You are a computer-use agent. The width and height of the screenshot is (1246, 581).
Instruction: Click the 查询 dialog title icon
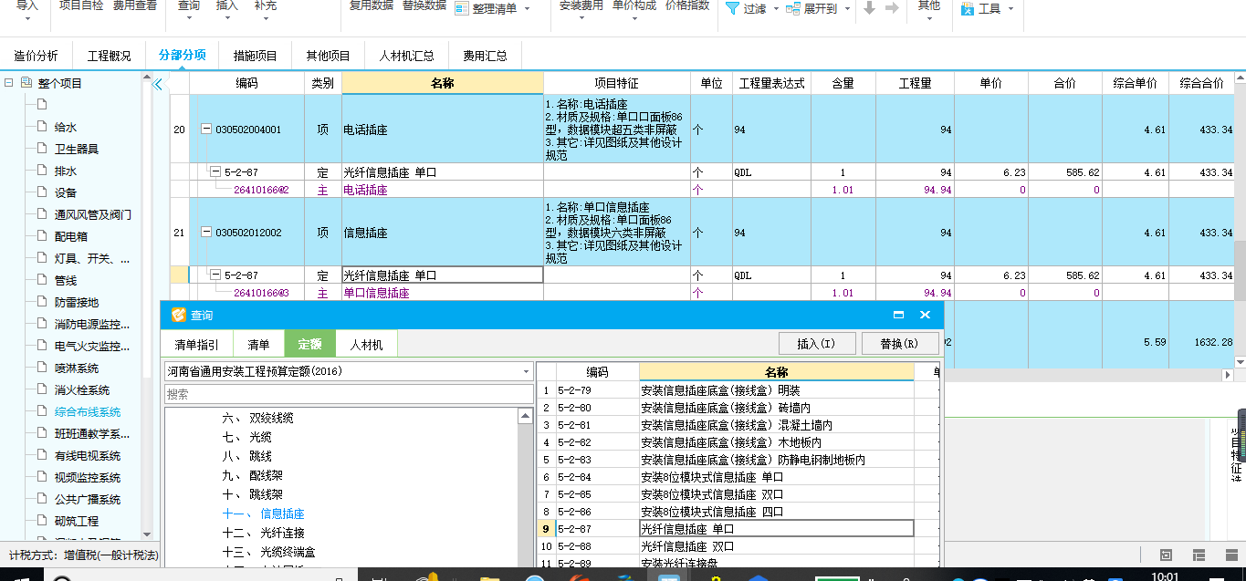click(x=178, y=315)
